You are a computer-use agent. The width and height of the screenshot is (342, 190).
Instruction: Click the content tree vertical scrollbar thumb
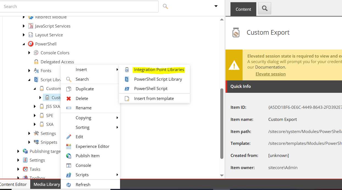click(x=222, y=124)
